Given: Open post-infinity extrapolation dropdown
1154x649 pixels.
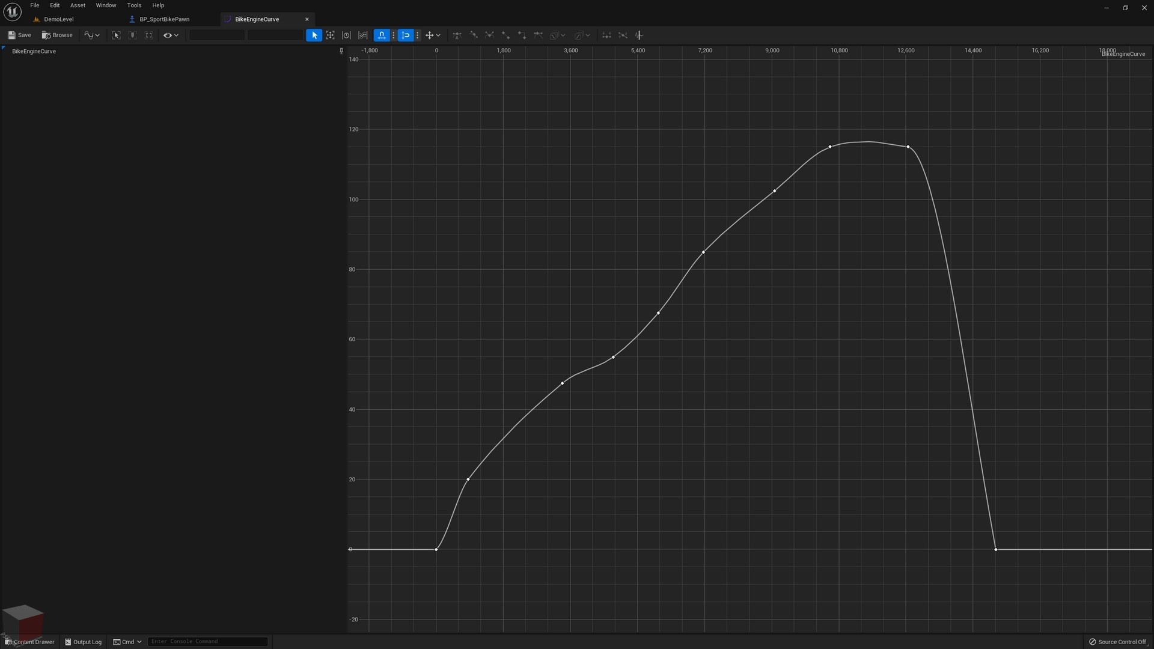Looking at the screenshot, I should [x=582, y=35].
